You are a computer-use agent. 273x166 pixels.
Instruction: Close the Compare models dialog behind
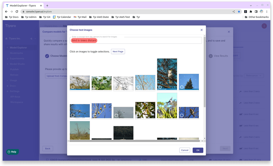(229, 32)
